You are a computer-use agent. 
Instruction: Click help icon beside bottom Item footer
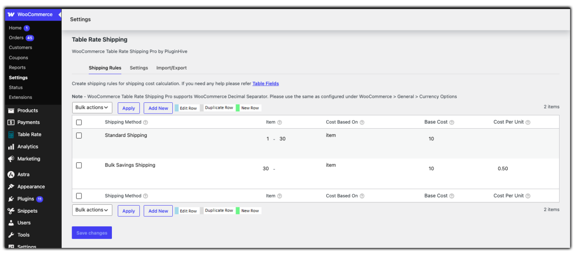tap(279, 196)
